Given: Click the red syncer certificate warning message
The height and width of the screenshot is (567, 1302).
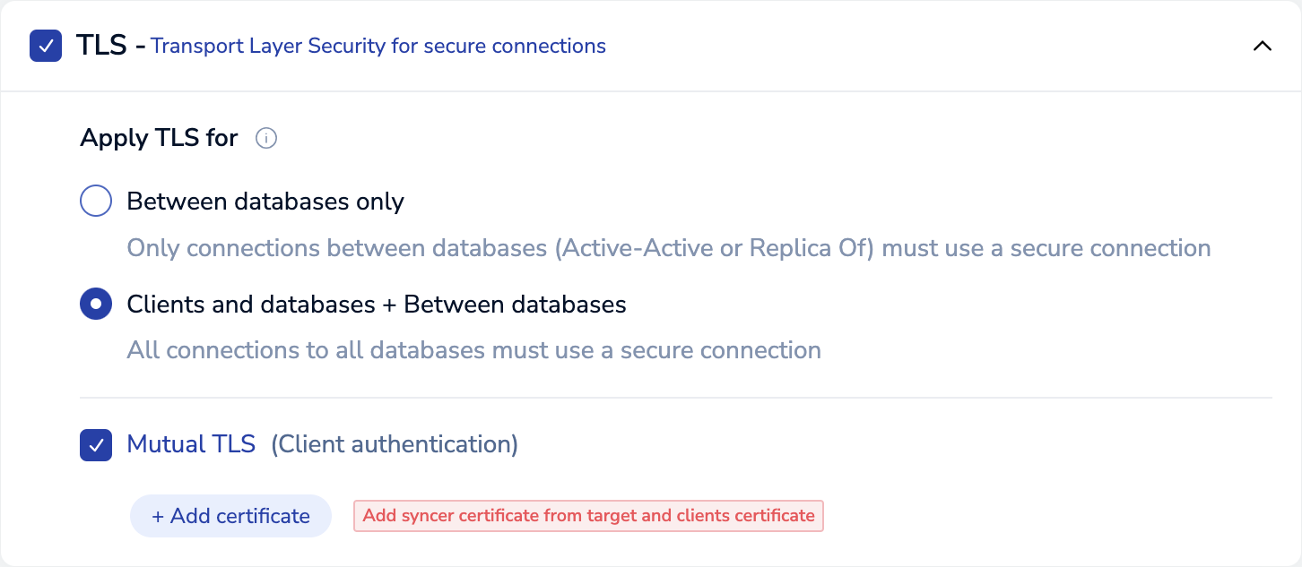Looking at the screenshot, I should (588, 516).
